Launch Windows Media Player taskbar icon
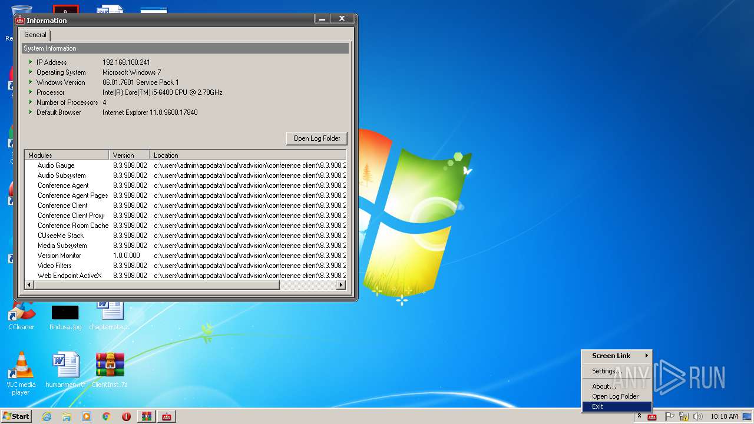 pyautogui.click(x=87, y=416)
